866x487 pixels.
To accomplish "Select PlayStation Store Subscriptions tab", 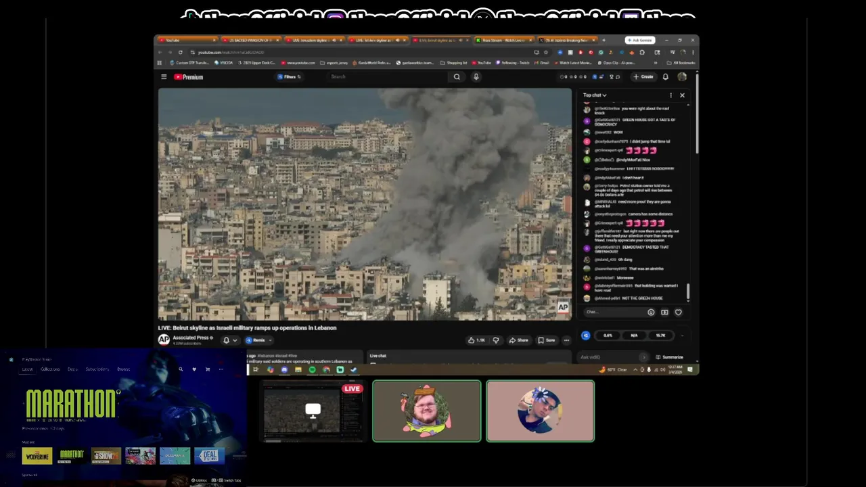I will [x=97, y=369].
